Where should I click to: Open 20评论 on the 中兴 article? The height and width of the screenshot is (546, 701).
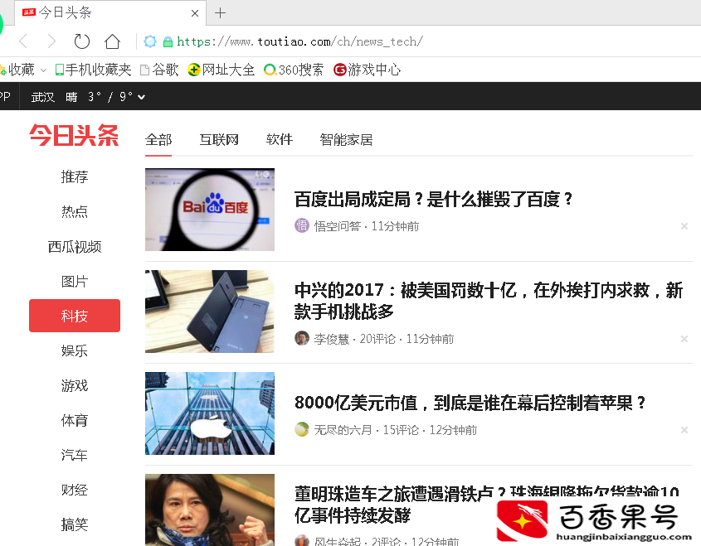(x=377, y=340)
